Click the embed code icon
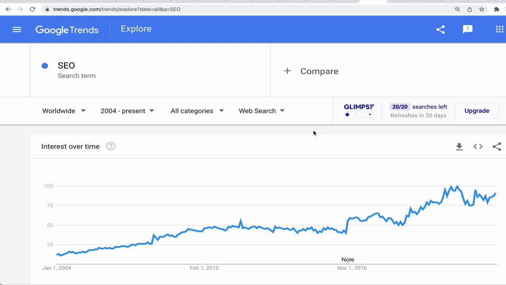Viewport: 506px width, 285px height. point(478,147)
